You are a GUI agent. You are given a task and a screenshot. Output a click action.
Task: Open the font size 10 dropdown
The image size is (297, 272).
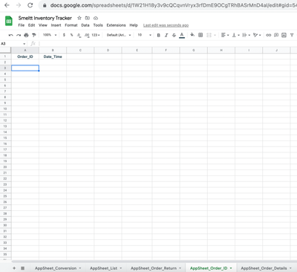pos(145,35)
